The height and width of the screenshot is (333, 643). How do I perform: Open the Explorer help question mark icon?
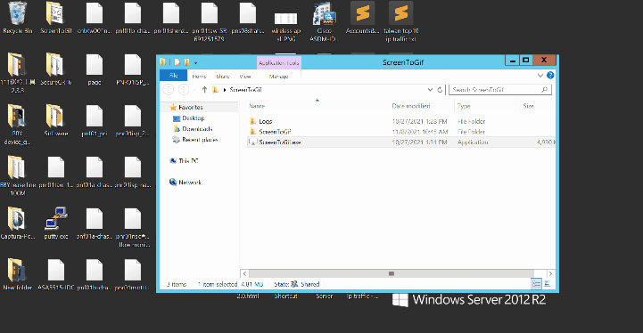[550, 76]
